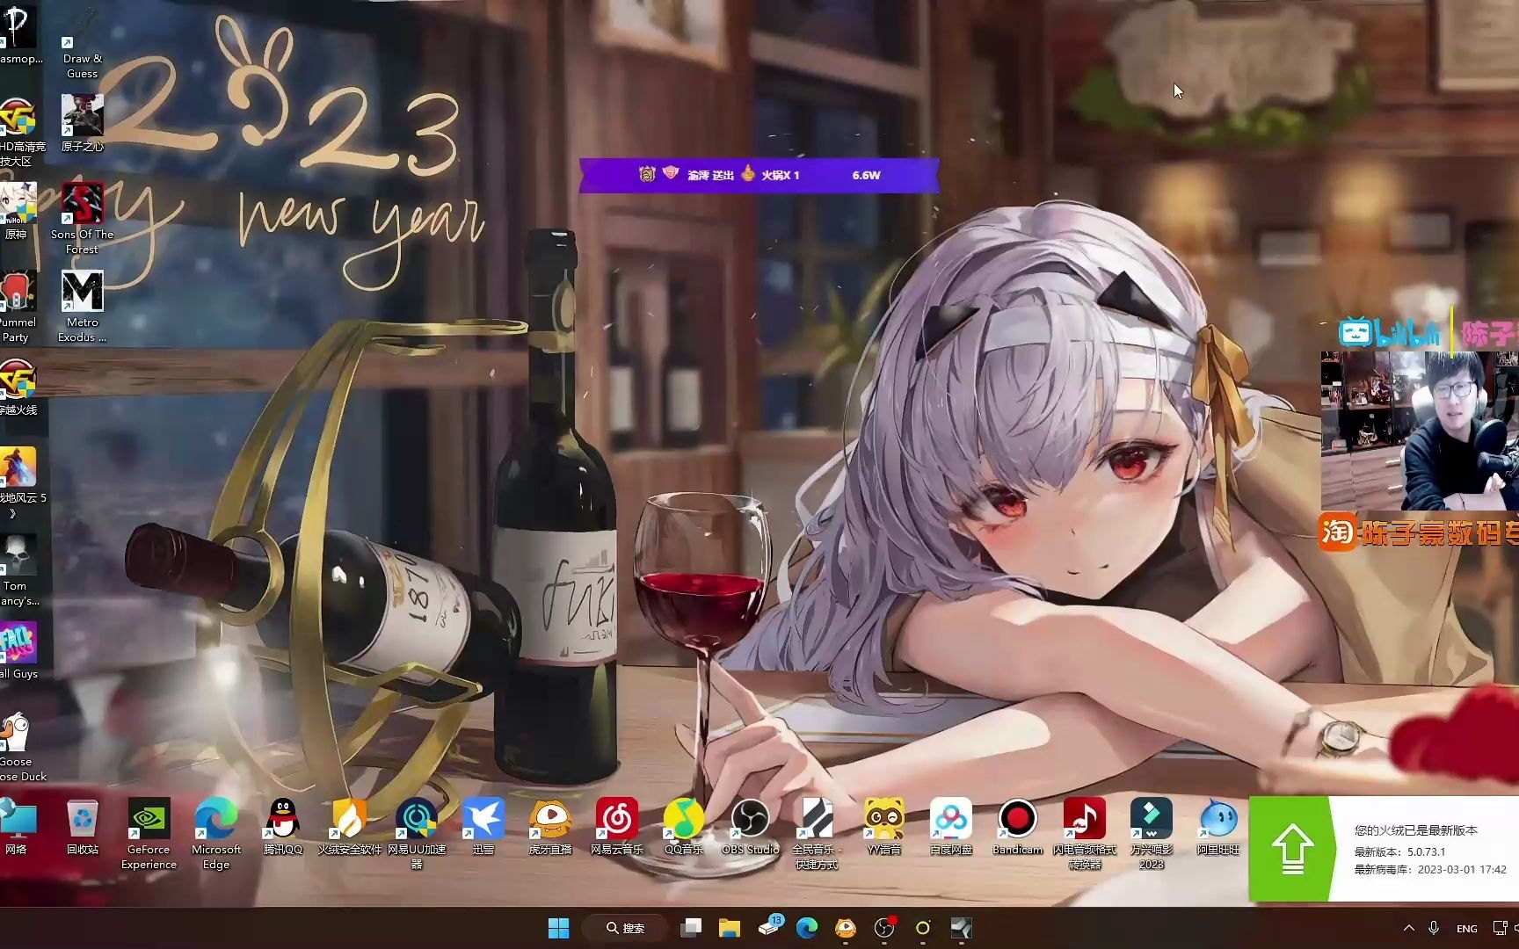The image size is (1519, 949).
Task: Launch Fall Guys from the desktop
Action: tap(18, 650)
